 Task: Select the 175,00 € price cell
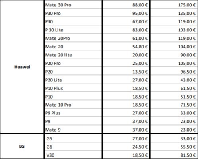(x=174, y=5)
